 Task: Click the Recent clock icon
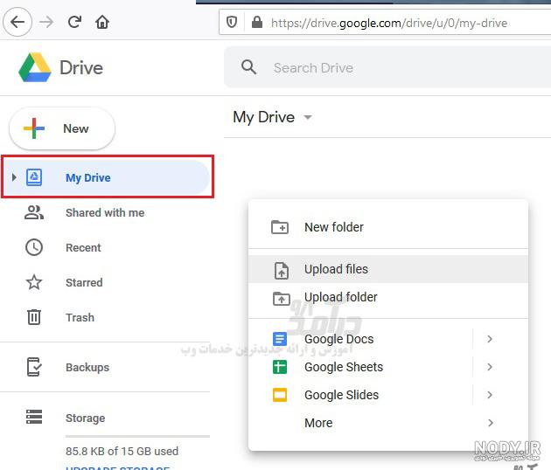pos(34,247)
